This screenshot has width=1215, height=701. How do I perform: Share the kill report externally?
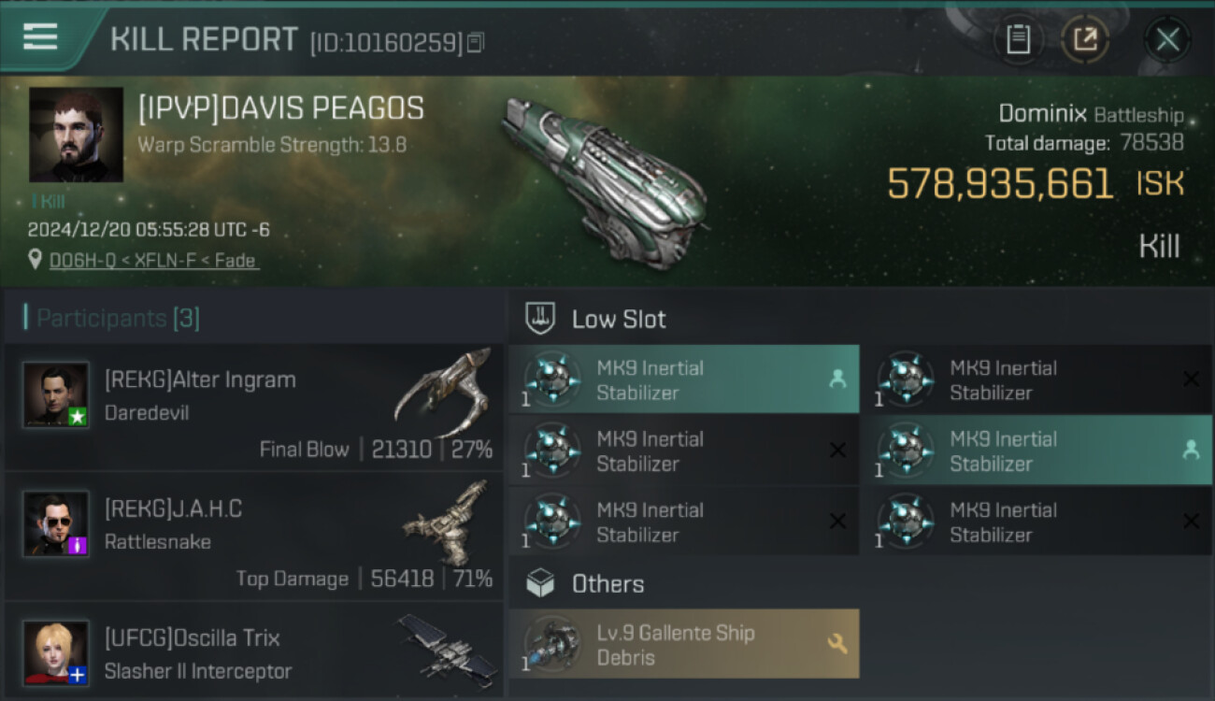(1085, 39)
